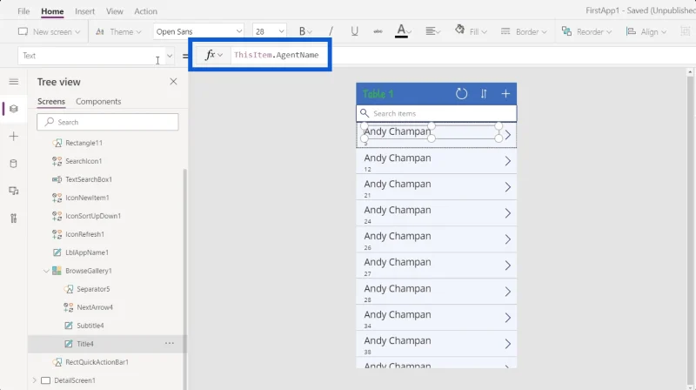Click the hamburger menu icon in sidebar
This screenshot has height=390, width=696.
tap(14, 82)
